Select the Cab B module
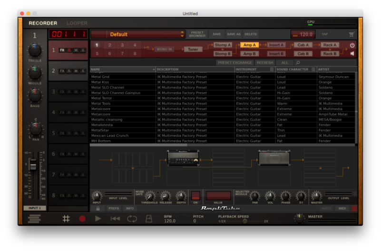This screenshot has width=381, height=251. coord(303,54)
